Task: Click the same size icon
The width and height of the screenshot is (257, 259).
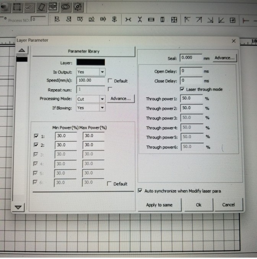Action: click(174, 20)
